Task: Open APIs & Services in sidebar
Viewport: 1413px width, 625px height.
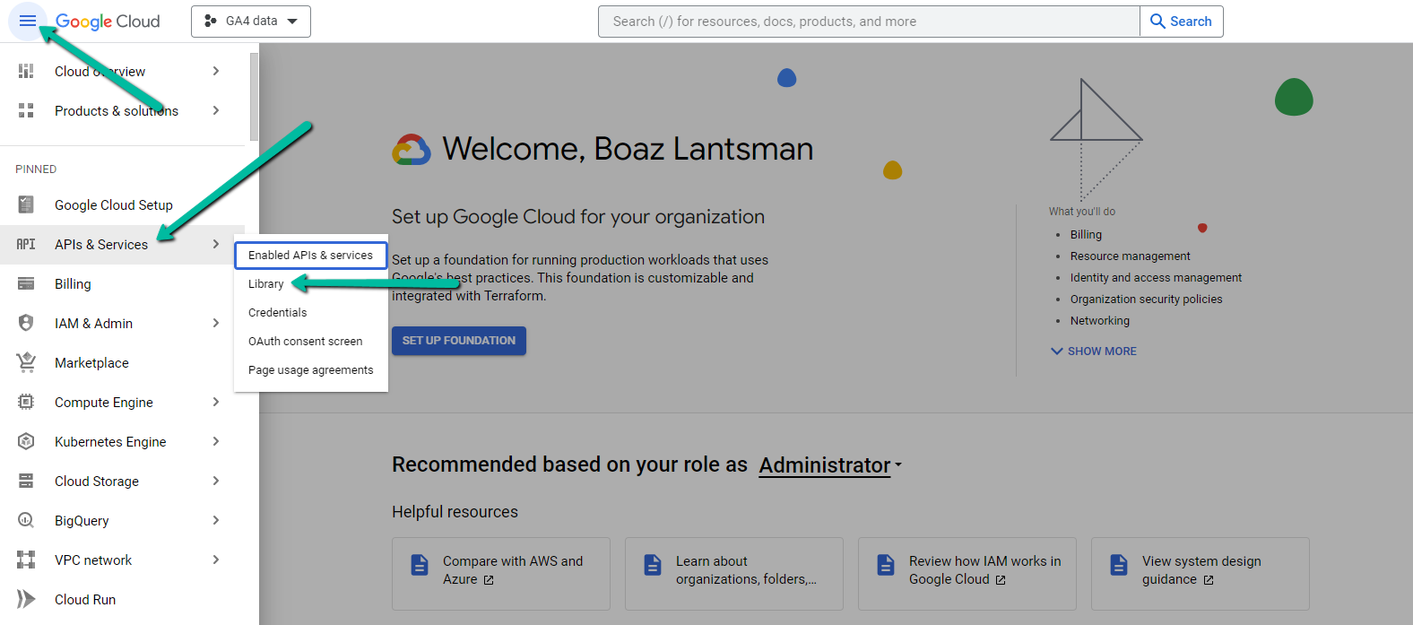Action: pos(101,245)
